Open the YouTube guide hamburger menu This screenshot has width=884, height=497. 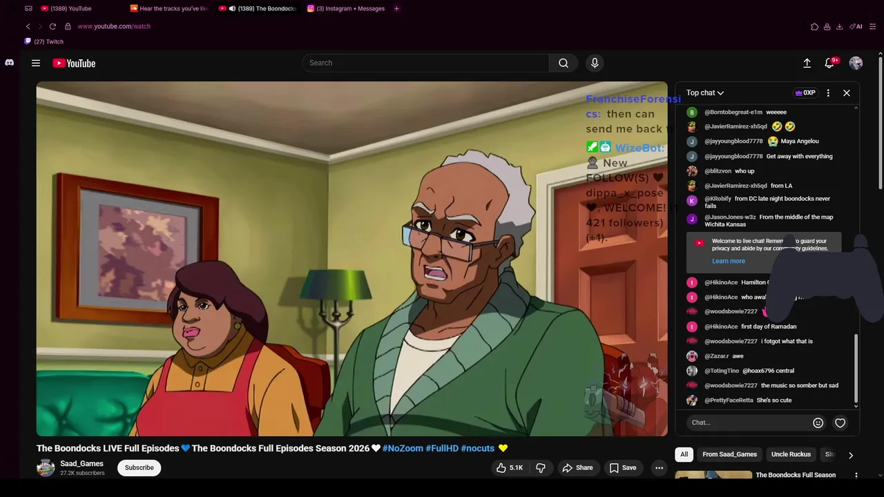click(36, 63)
